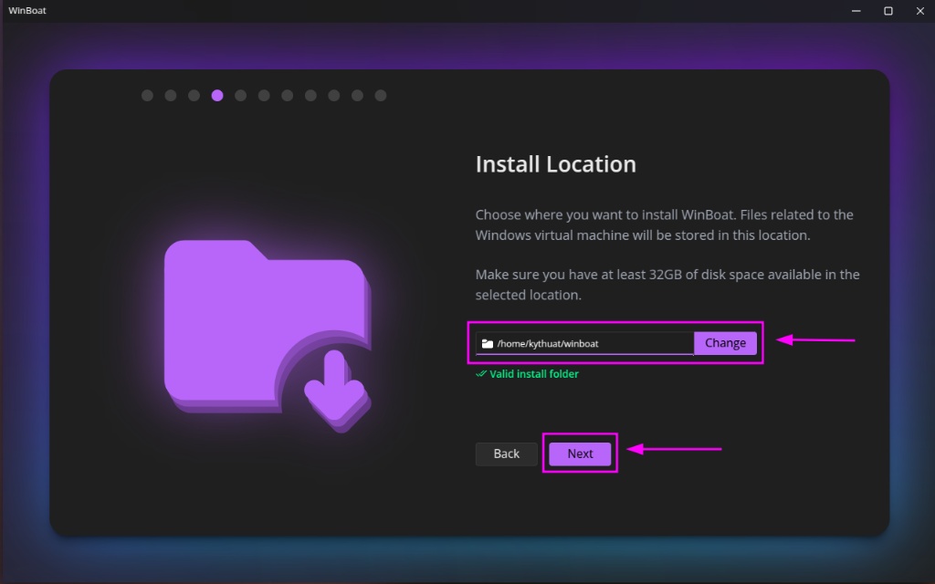Select the third step dot
The image size is (935, 584).
[194, 95]
